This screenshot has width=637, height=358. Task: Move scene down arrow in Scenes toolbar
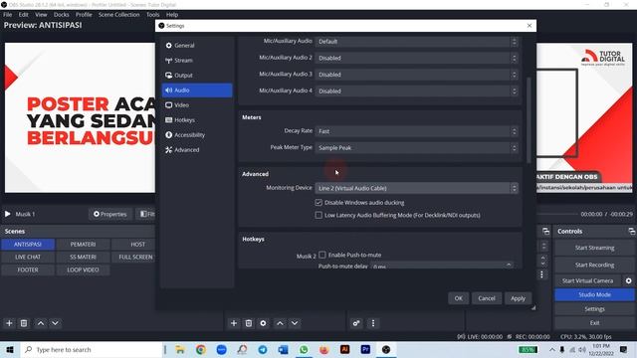(x=56, y=323)
